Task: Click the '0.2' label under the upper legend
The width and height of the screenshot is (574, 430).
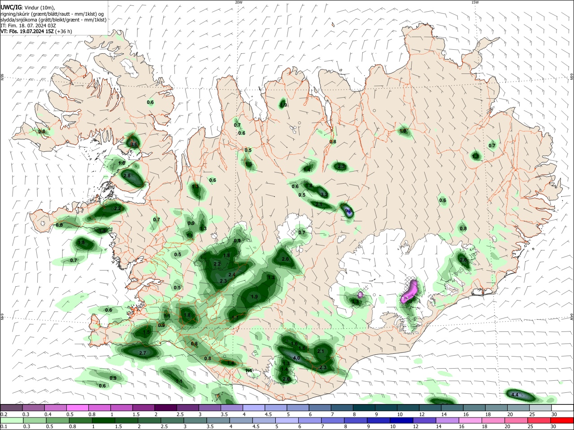Action: point(4,414)
